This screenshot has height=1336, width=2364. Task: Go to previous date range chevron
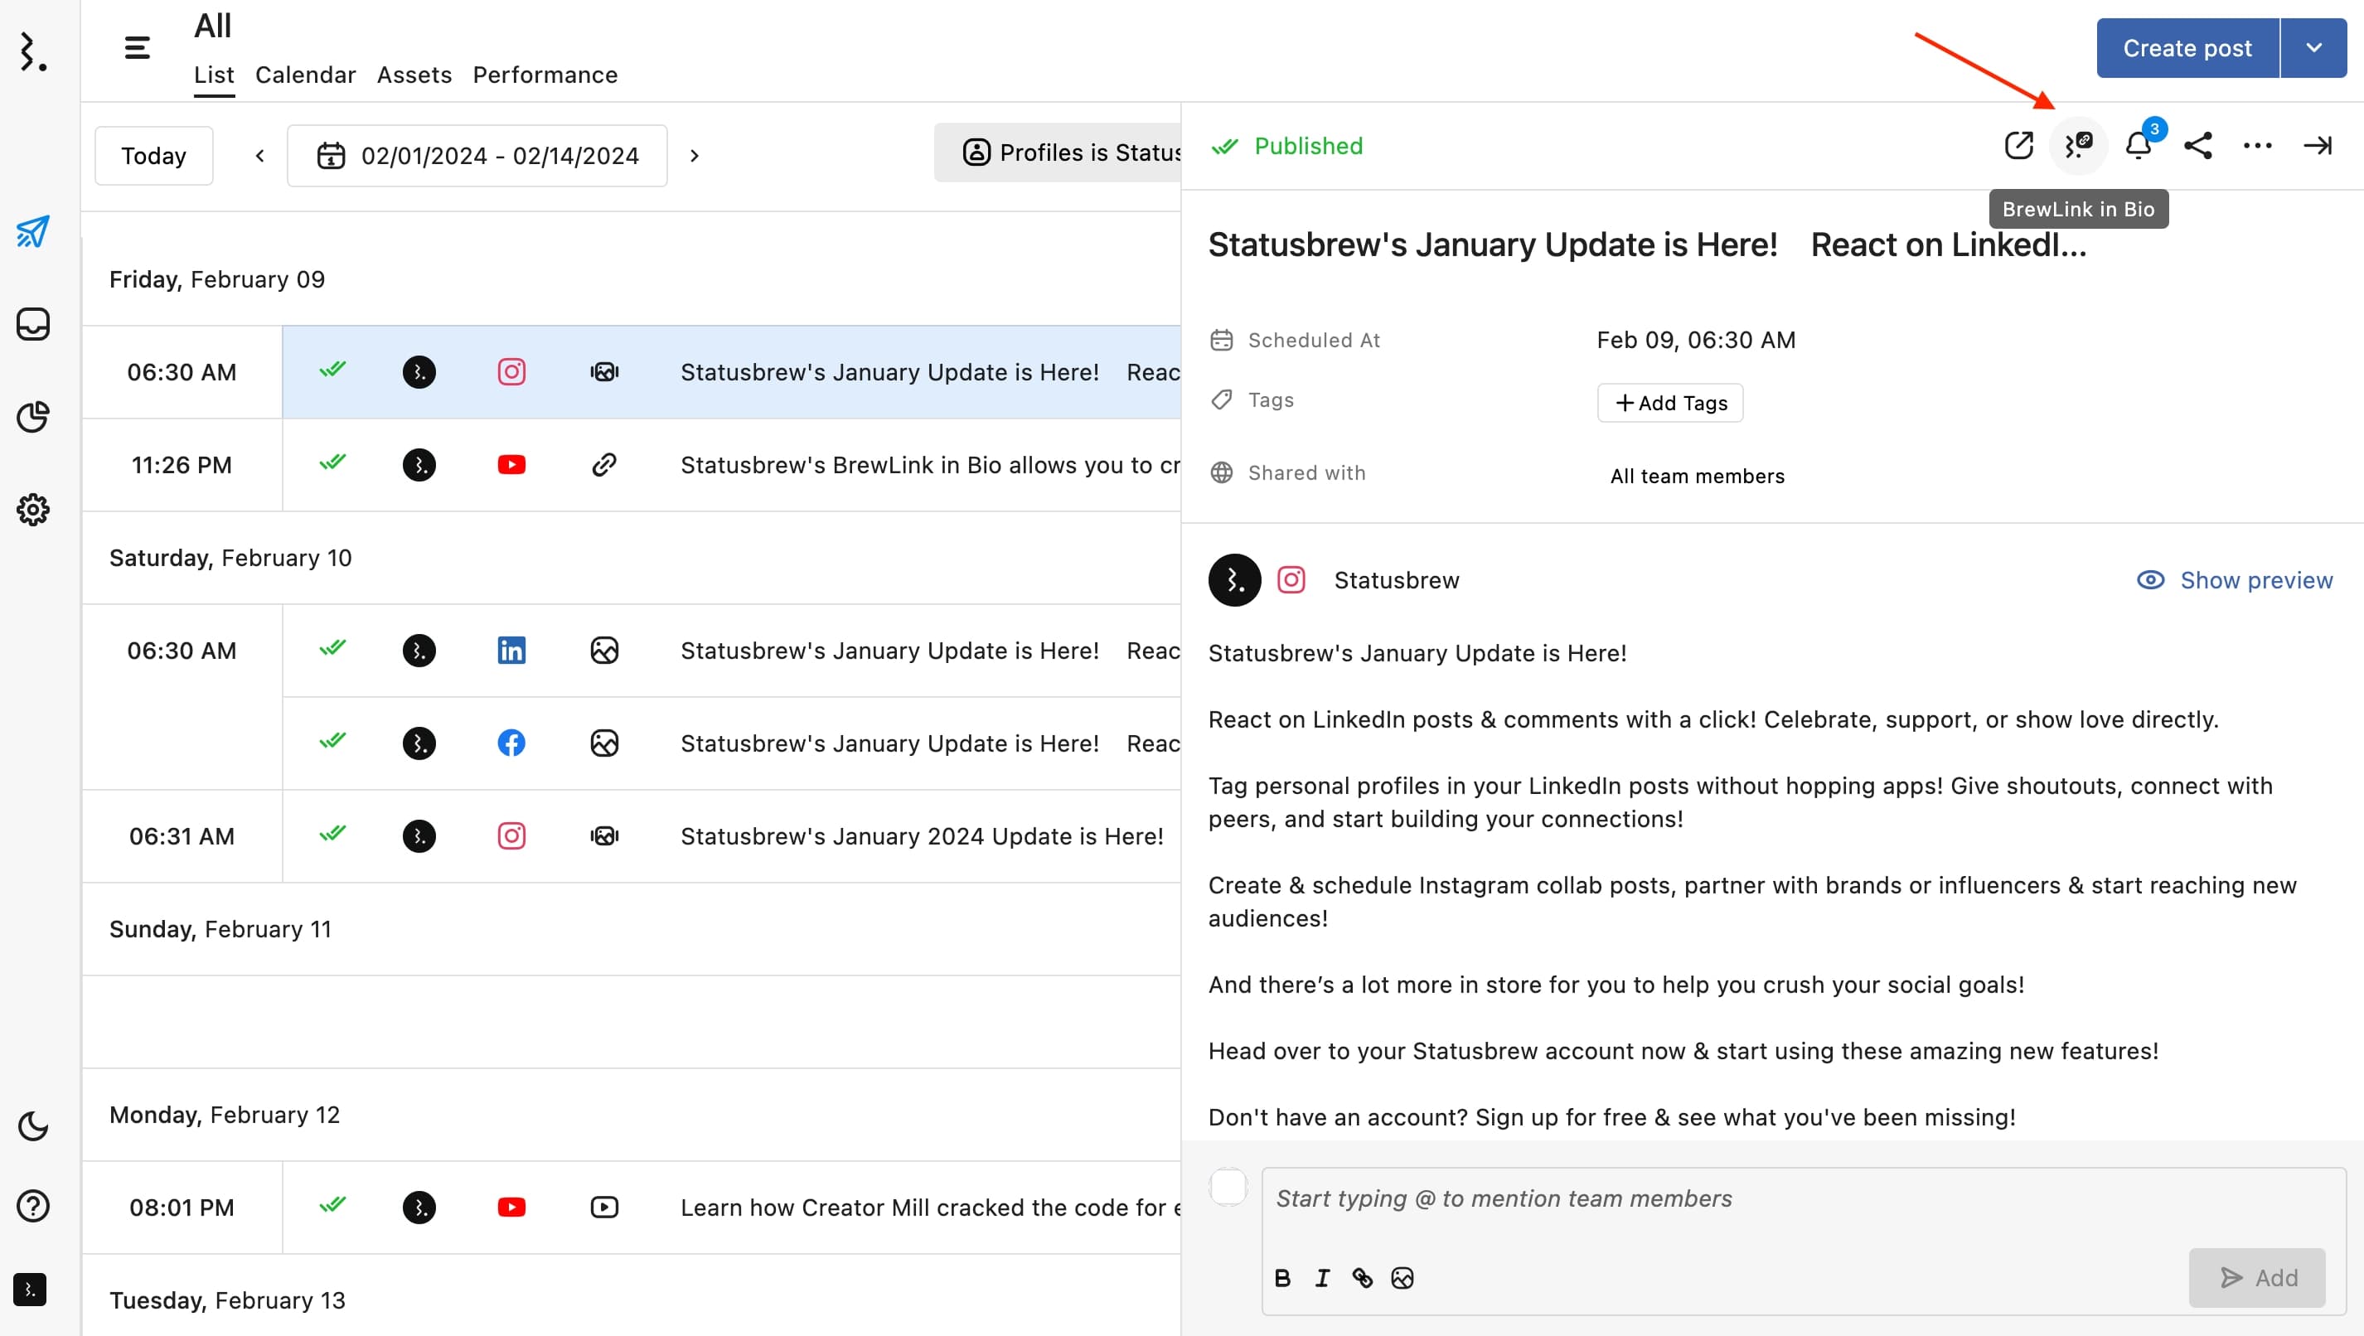coord(259,156)
